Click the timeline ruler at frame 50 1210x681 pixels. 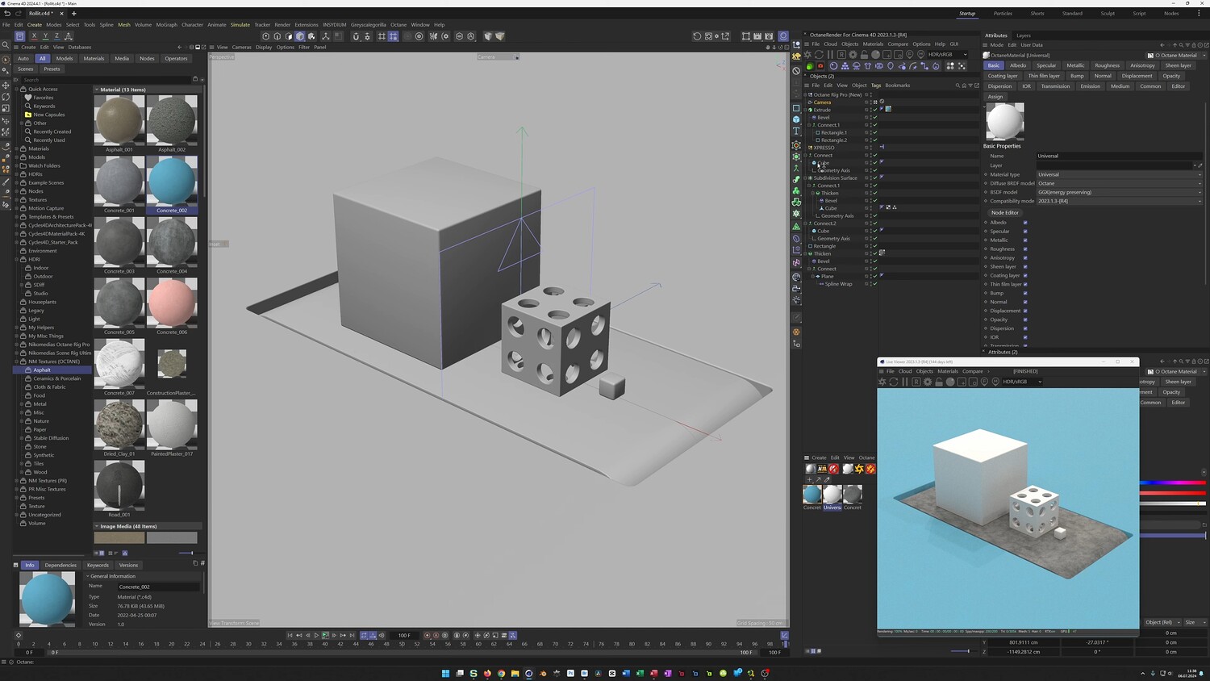(x=402, y=644)
